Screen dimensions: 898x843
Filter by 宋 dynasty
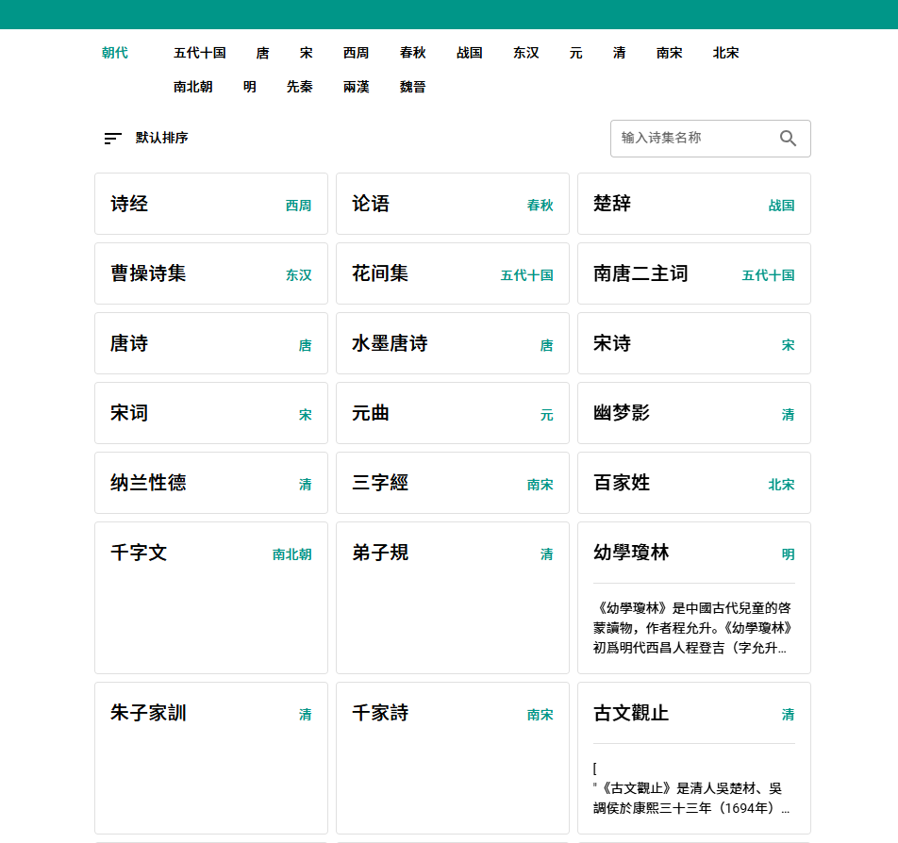tap(306, 53)
